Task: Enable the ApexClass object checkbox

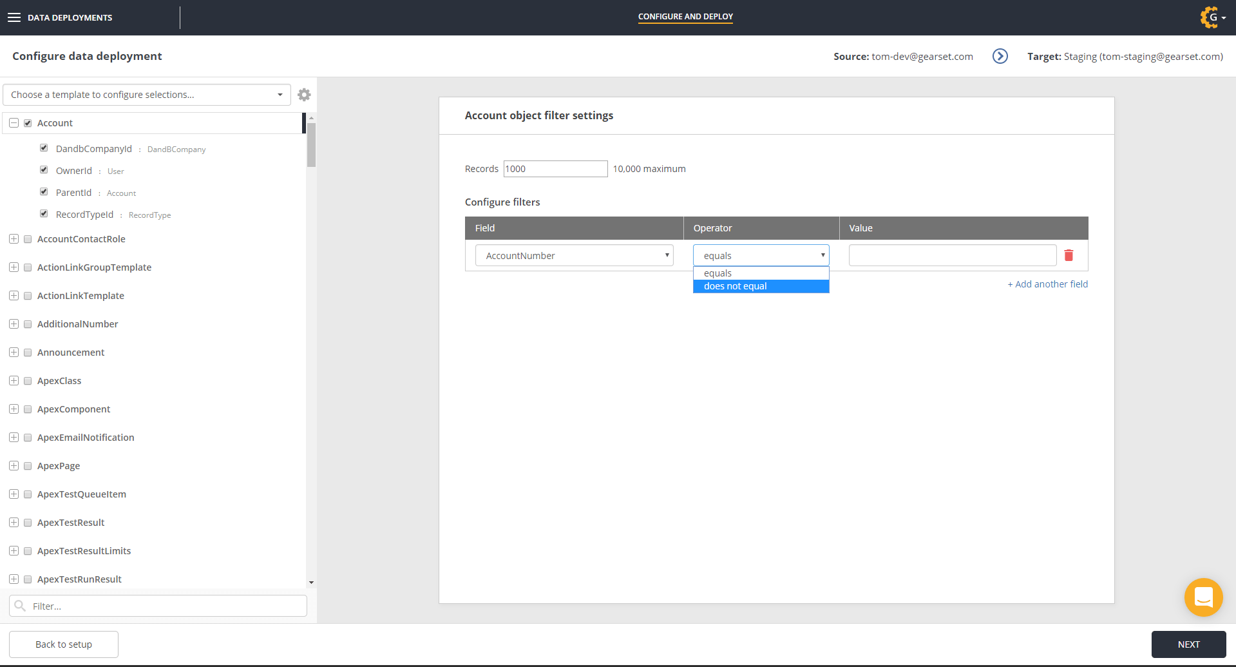Action: coord(28,381)
